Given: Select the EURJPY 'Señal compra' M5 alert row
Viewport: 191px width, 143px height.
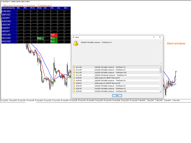Looking at the screenshot, I should pyautogui.click(x=116, y=83).
